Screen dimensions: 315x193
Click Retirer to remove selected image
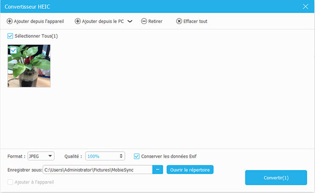click(152, 22)
